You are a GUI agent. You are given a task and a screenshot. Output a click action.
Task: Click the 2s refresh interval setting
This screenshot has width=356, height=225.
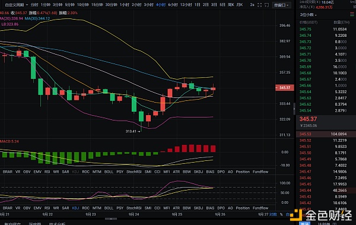(x=252, y=5)
